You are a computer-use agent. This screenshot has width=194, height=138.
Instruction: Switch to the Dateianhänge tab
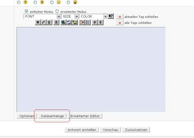pyautogui.click(x=52, y=116)
